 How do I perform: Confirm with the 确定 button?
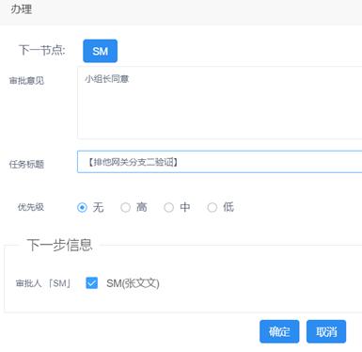tap(279, 331)
